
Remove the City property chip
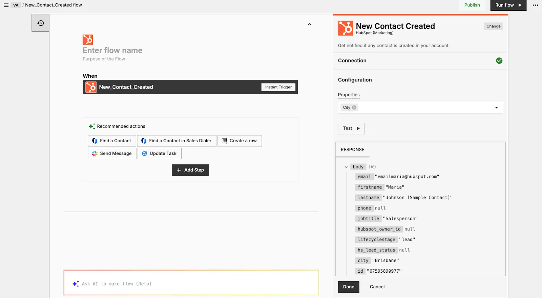pos(354,107)
